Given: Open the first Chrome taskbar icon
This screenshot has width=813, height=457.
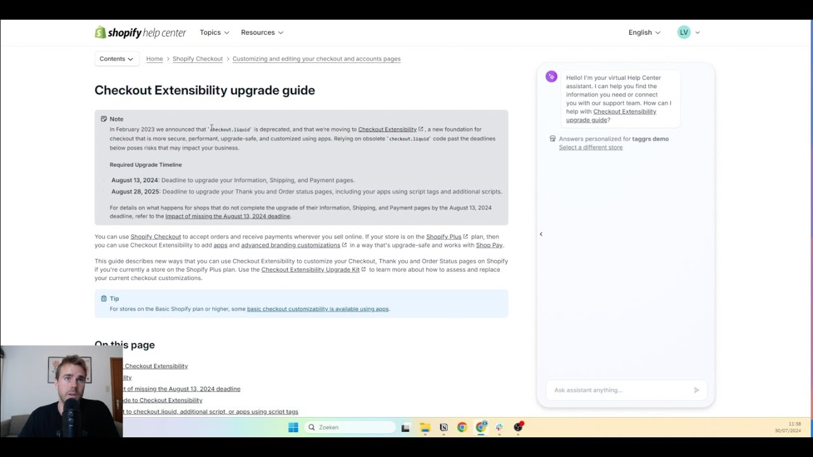Looking at the screenshot, I should point(462,427).
